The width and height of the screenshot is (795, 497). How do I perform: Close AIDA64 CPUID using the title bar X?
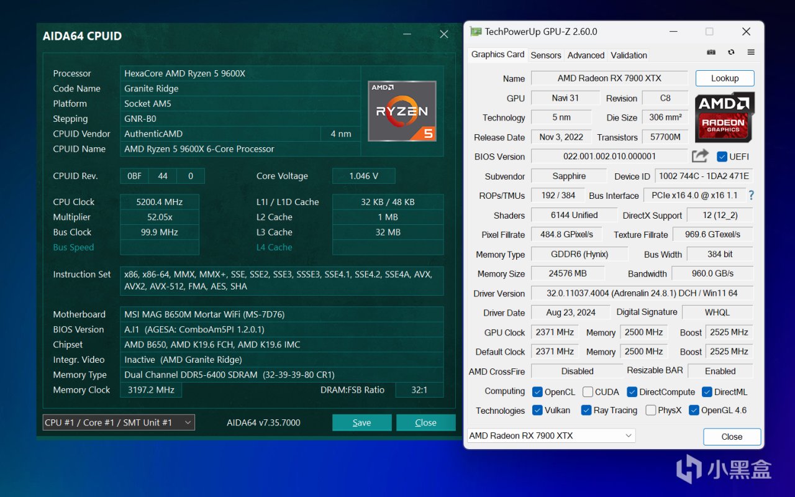click(444, 35)
